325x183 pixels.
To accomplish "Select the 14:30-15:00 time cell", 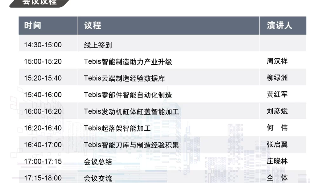I will [x=43, y=45].
